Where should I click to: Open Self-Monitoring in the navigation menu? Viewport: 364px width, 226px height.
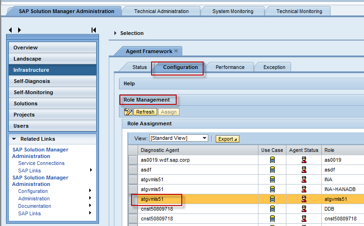coord(53,92)
